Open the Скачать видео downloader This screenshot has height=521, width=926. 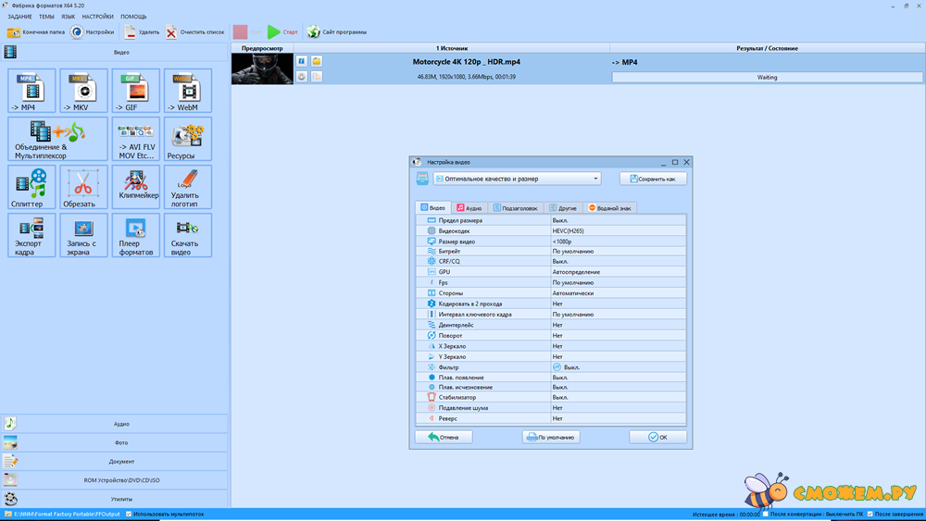(x=187, y=235)
